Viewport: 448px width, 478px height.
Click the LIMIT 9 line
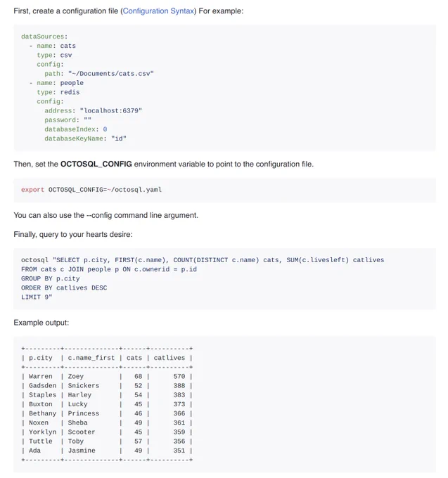(37, 297)
